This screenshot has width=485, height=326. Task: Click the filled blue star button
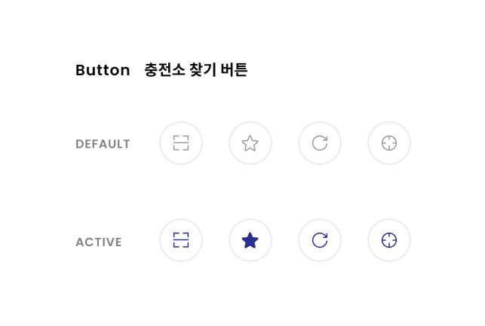click(250, 240)
